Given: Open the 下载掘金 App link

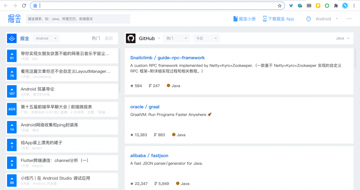Looking at the screenshot, I should coord(278,19).
